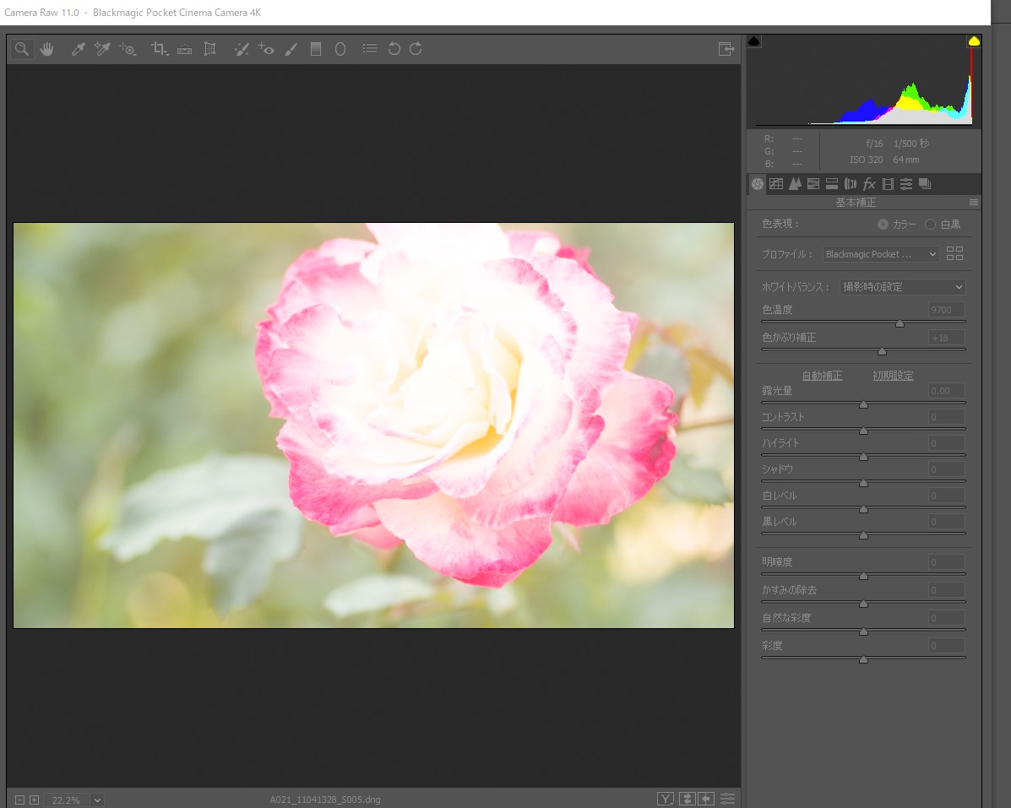Rotate image 90 degrees clockwise
This screenshot has width=1011, height=808.
pos(416,49)
